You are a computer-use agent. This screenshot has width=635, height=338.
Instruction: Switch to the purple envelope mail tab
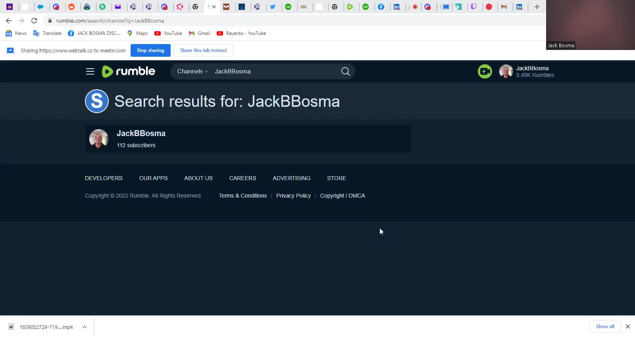pyautogui.click(x=118, y=7)
